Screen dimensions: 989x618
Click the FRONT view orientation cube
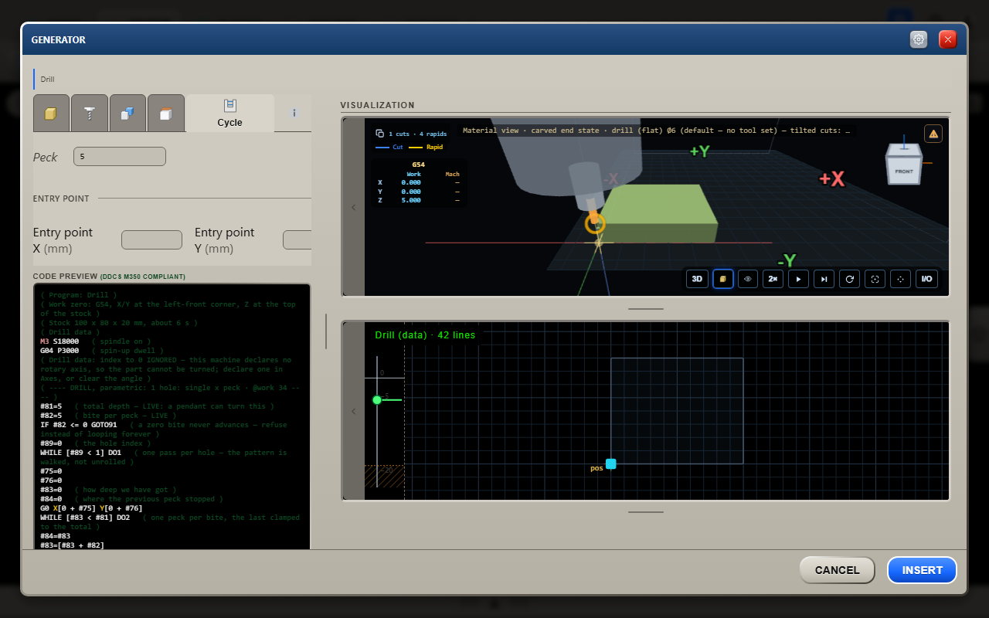tap(904, 165)
